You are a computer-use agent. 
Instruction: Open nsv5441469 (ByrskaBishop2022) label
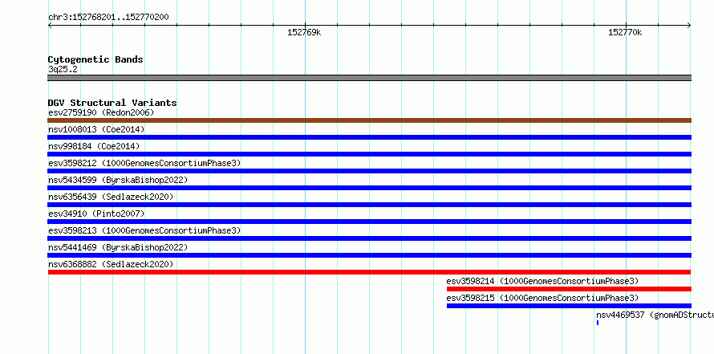(118, 247)
